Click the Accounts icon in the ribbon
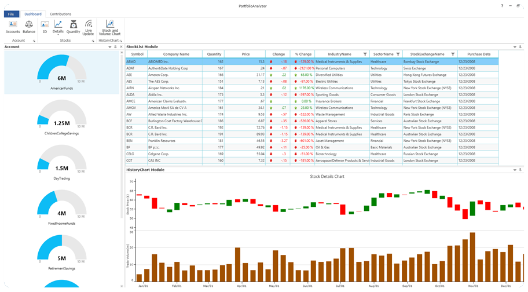 13,25
